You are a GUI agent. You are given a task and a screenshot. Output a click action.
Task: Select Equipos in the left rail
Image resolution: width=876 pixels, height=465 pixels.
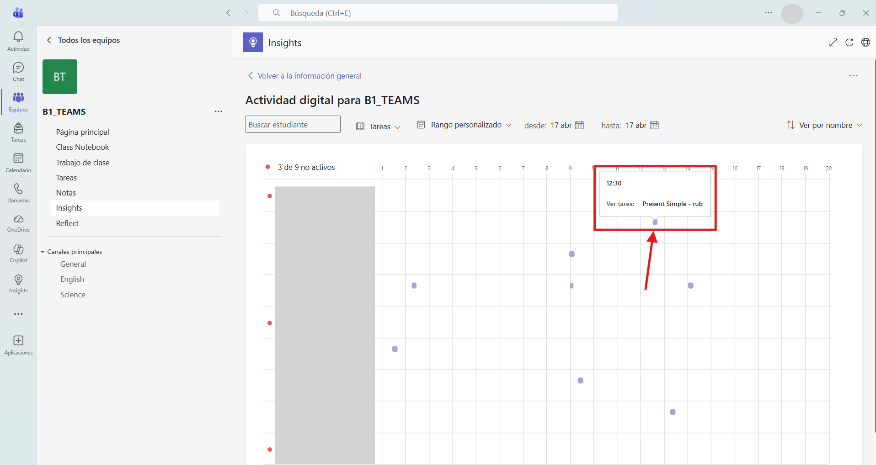pyautogui.click(x=18, y=102)
